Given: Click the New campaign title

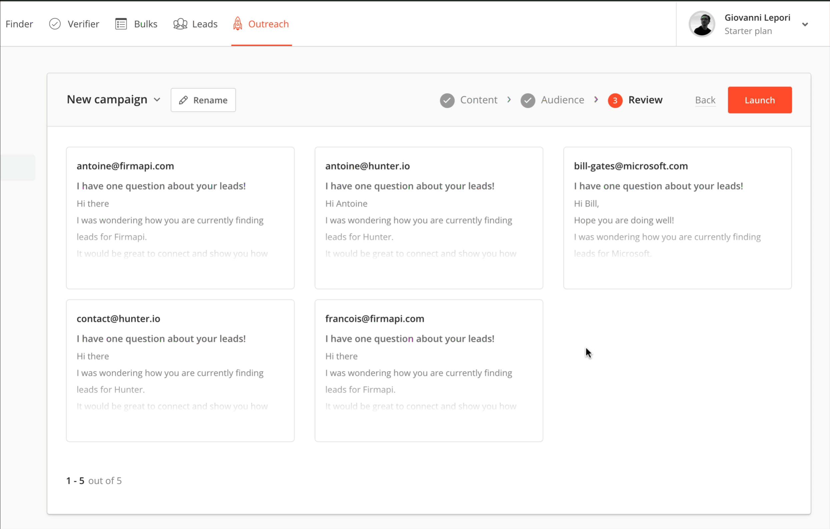Looking at the screenshot, I should pyautogui.click(x=107, y=100).
